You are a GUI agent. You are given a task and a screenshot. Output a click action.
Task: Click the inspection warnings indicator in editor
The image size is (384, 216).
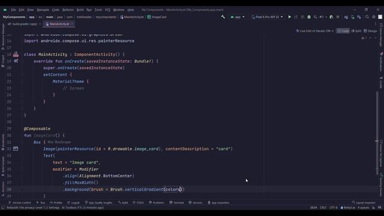coord(364,38)
